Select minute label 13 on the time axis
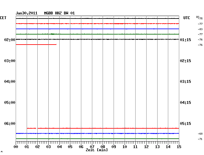Screen dimensions: 204x155 tap(157, 147)
